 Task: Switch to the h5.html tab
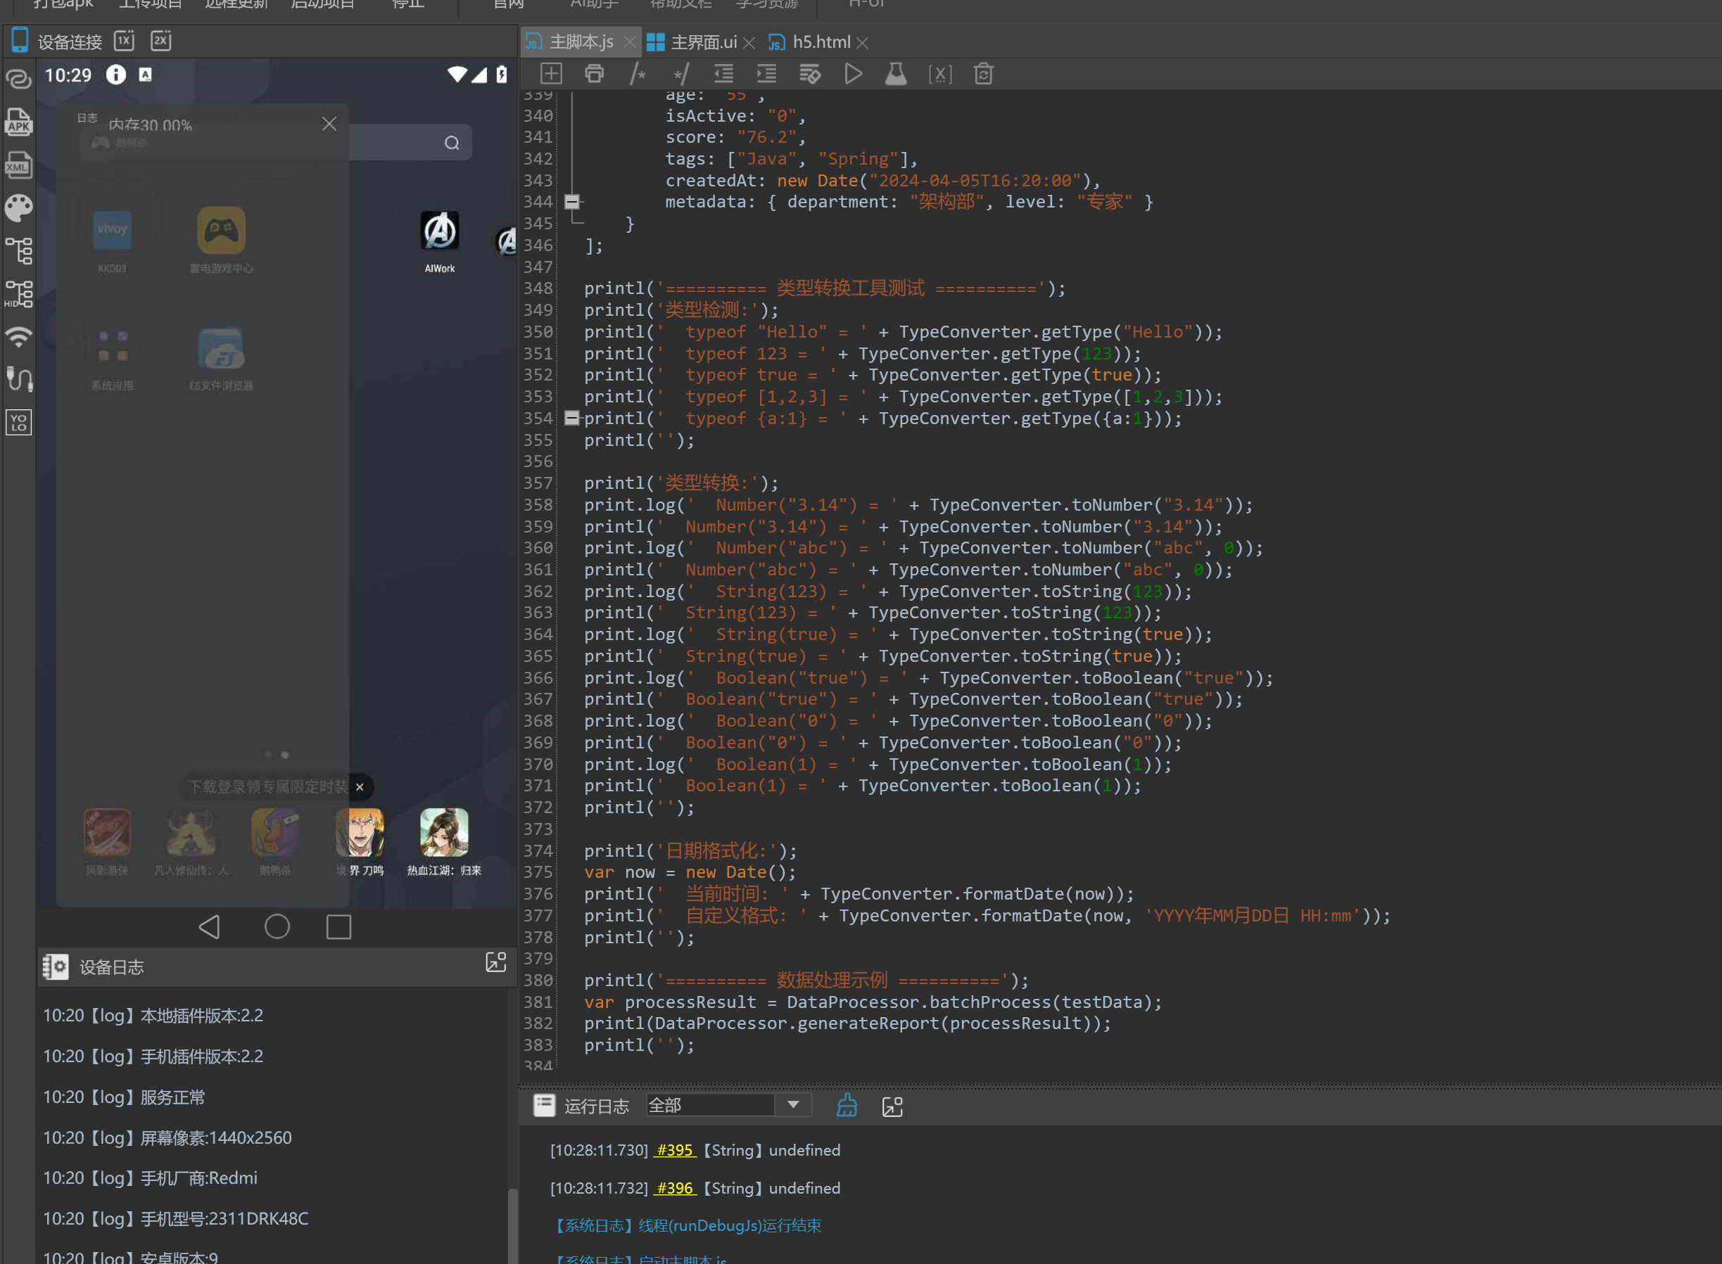click(x=821, y=42)
